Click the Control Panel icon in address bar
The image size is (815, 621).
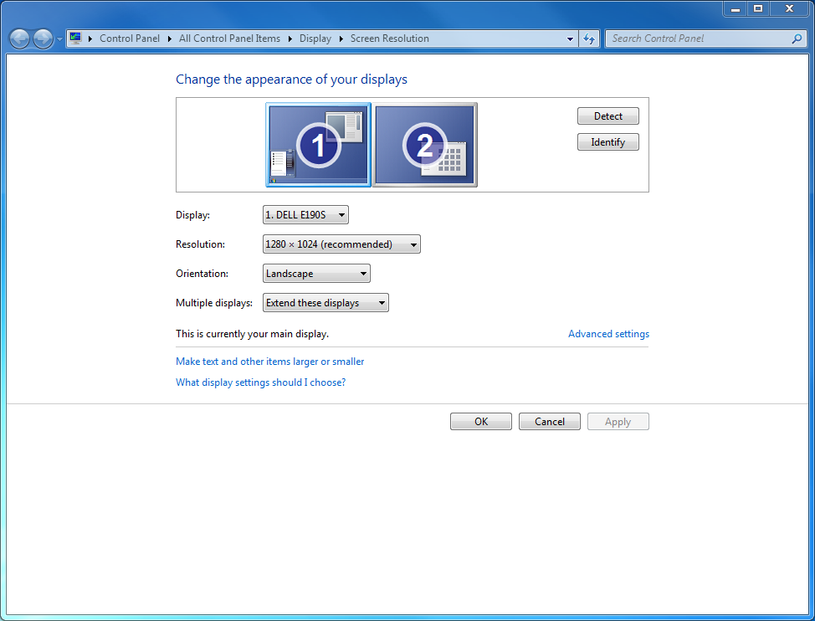(76, 38)
